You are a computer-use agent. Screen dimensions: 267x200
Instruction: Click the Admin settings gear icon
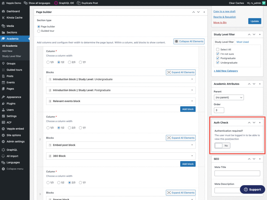pos(3,142)
